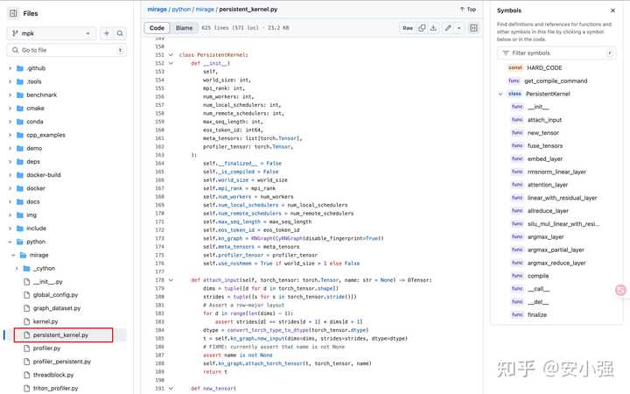Jump to Top of file link
This screenshot has height=394, width=630.
point(467,9)
